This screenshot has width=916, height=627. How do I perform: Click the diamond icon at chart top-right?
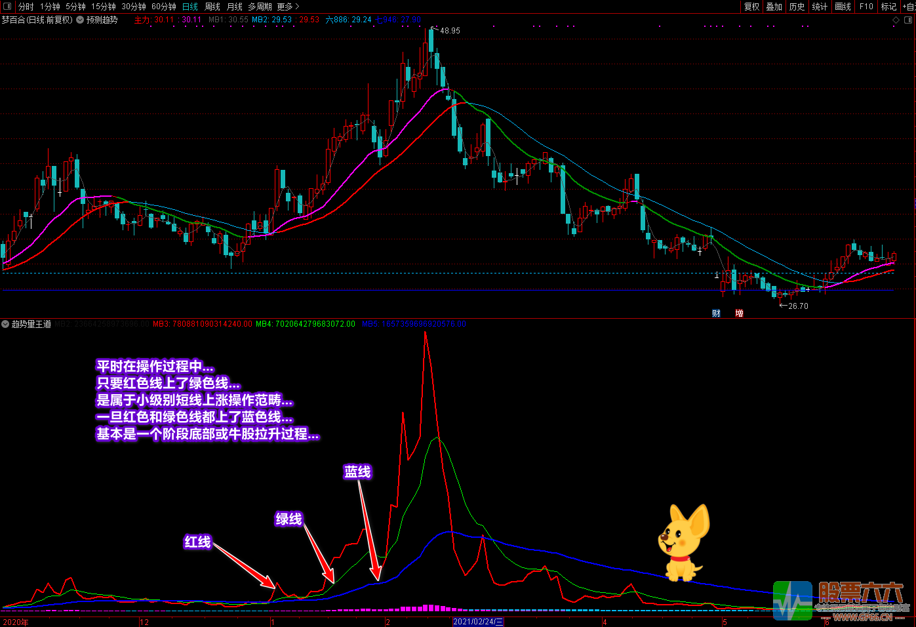tap(896, 20)
